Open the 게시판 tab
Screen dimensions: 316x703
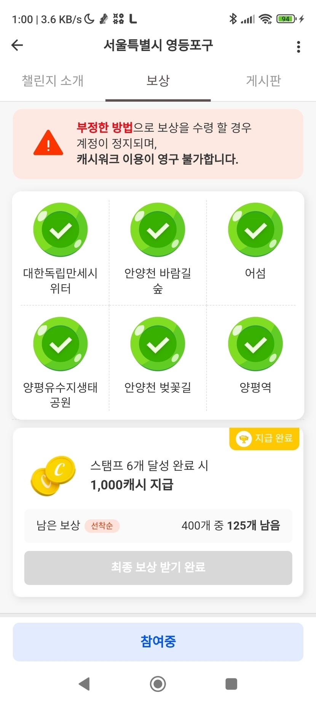coord(263,81)
